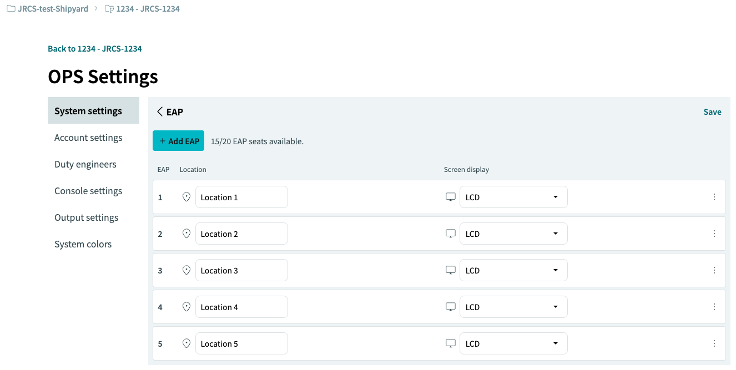
Task: Click the monitor icon in EAP 1 row
Action: pyautogui.click(x=451, y=197)
